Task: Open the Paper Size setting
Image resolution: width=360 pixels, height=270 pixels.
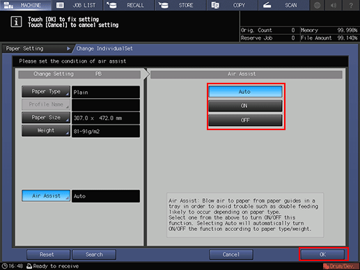Action: pyautogui.click(x=46, y=118)
